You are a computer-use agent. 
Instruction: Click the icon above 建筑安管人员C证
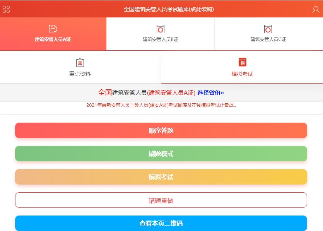268,29
